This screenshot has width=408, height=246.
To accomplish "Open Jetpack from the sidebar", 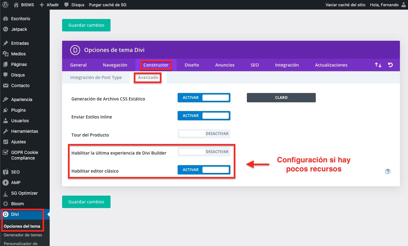I will pos(19,29).
